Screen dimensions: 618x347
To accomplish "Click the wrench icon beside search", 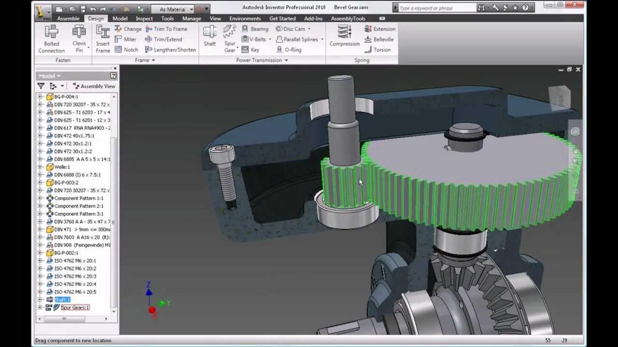I will [495, 8].
